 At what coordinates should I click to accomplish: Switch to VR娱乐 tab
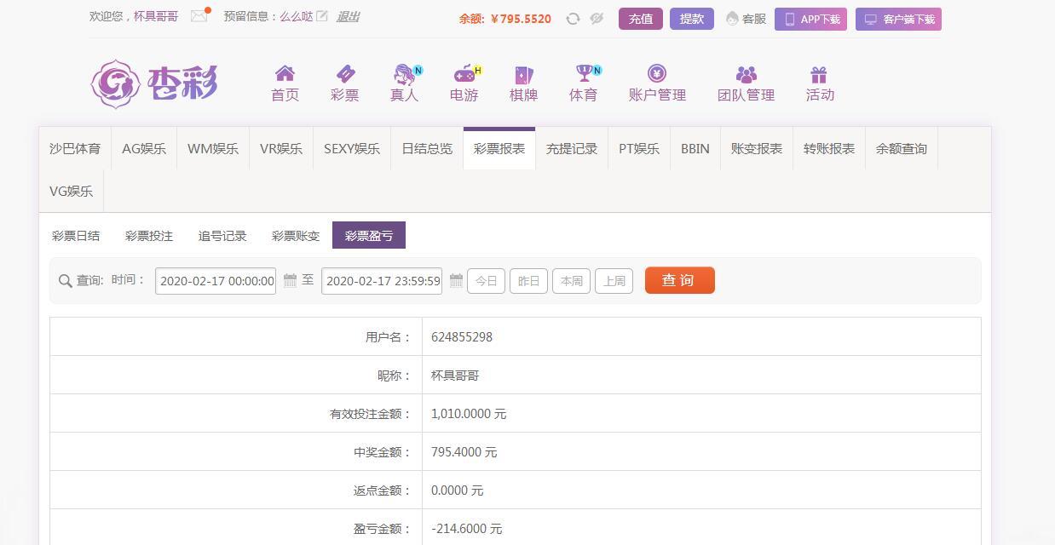point(281,148)
